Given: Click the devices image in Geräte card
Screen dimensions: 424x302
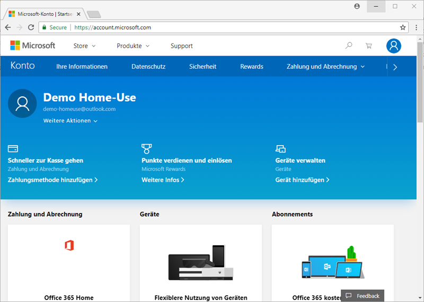Looking at the screenshot, I should tap(201, 263).
